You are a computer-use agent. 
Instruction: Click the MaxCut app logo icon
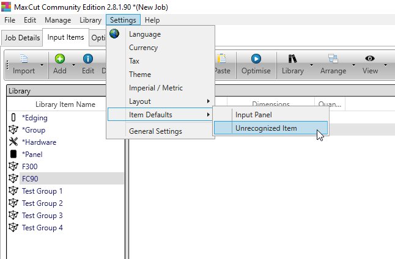coord(6,7)
